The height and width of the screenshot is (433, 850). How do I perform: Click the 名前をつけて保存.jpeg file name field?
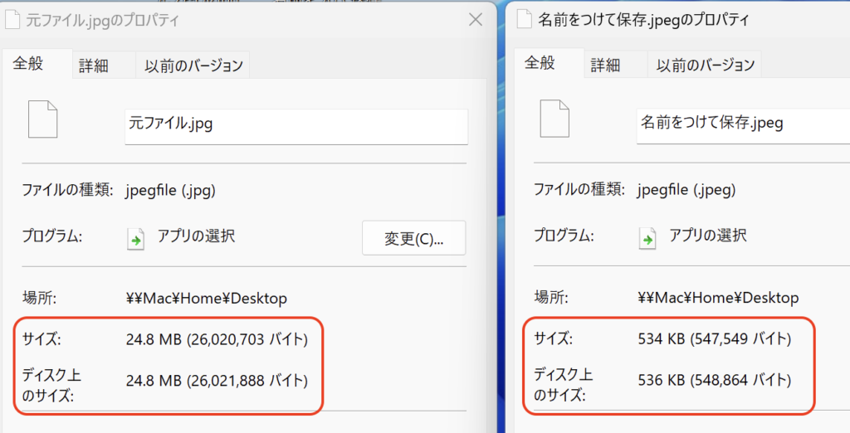point(743,126)
